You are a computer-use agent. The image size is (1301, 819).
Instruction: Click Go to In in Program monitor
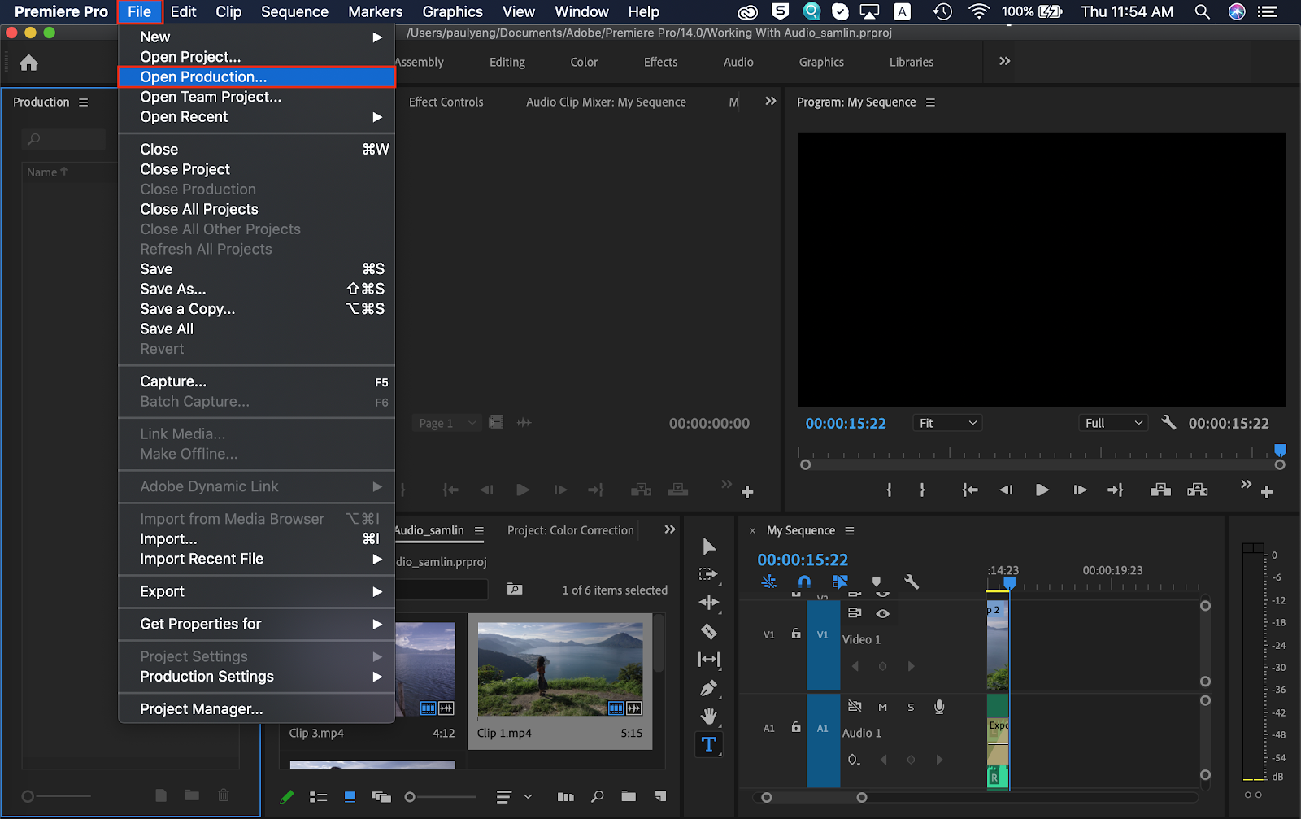pos(969,490)
